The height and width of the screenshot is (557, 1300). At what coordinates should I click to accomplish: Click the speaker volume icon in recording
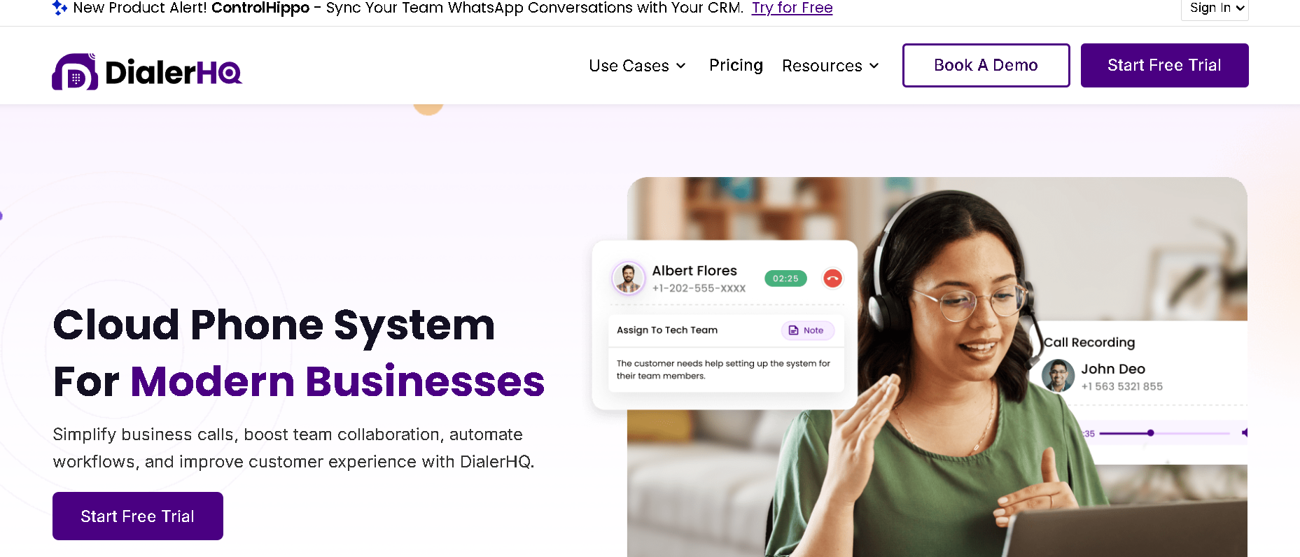coord(1244,433)
